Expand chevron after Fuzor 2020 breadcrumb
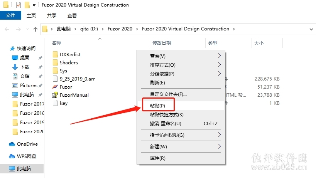This screenshot has width=316, height=178. tap(137, 29)
